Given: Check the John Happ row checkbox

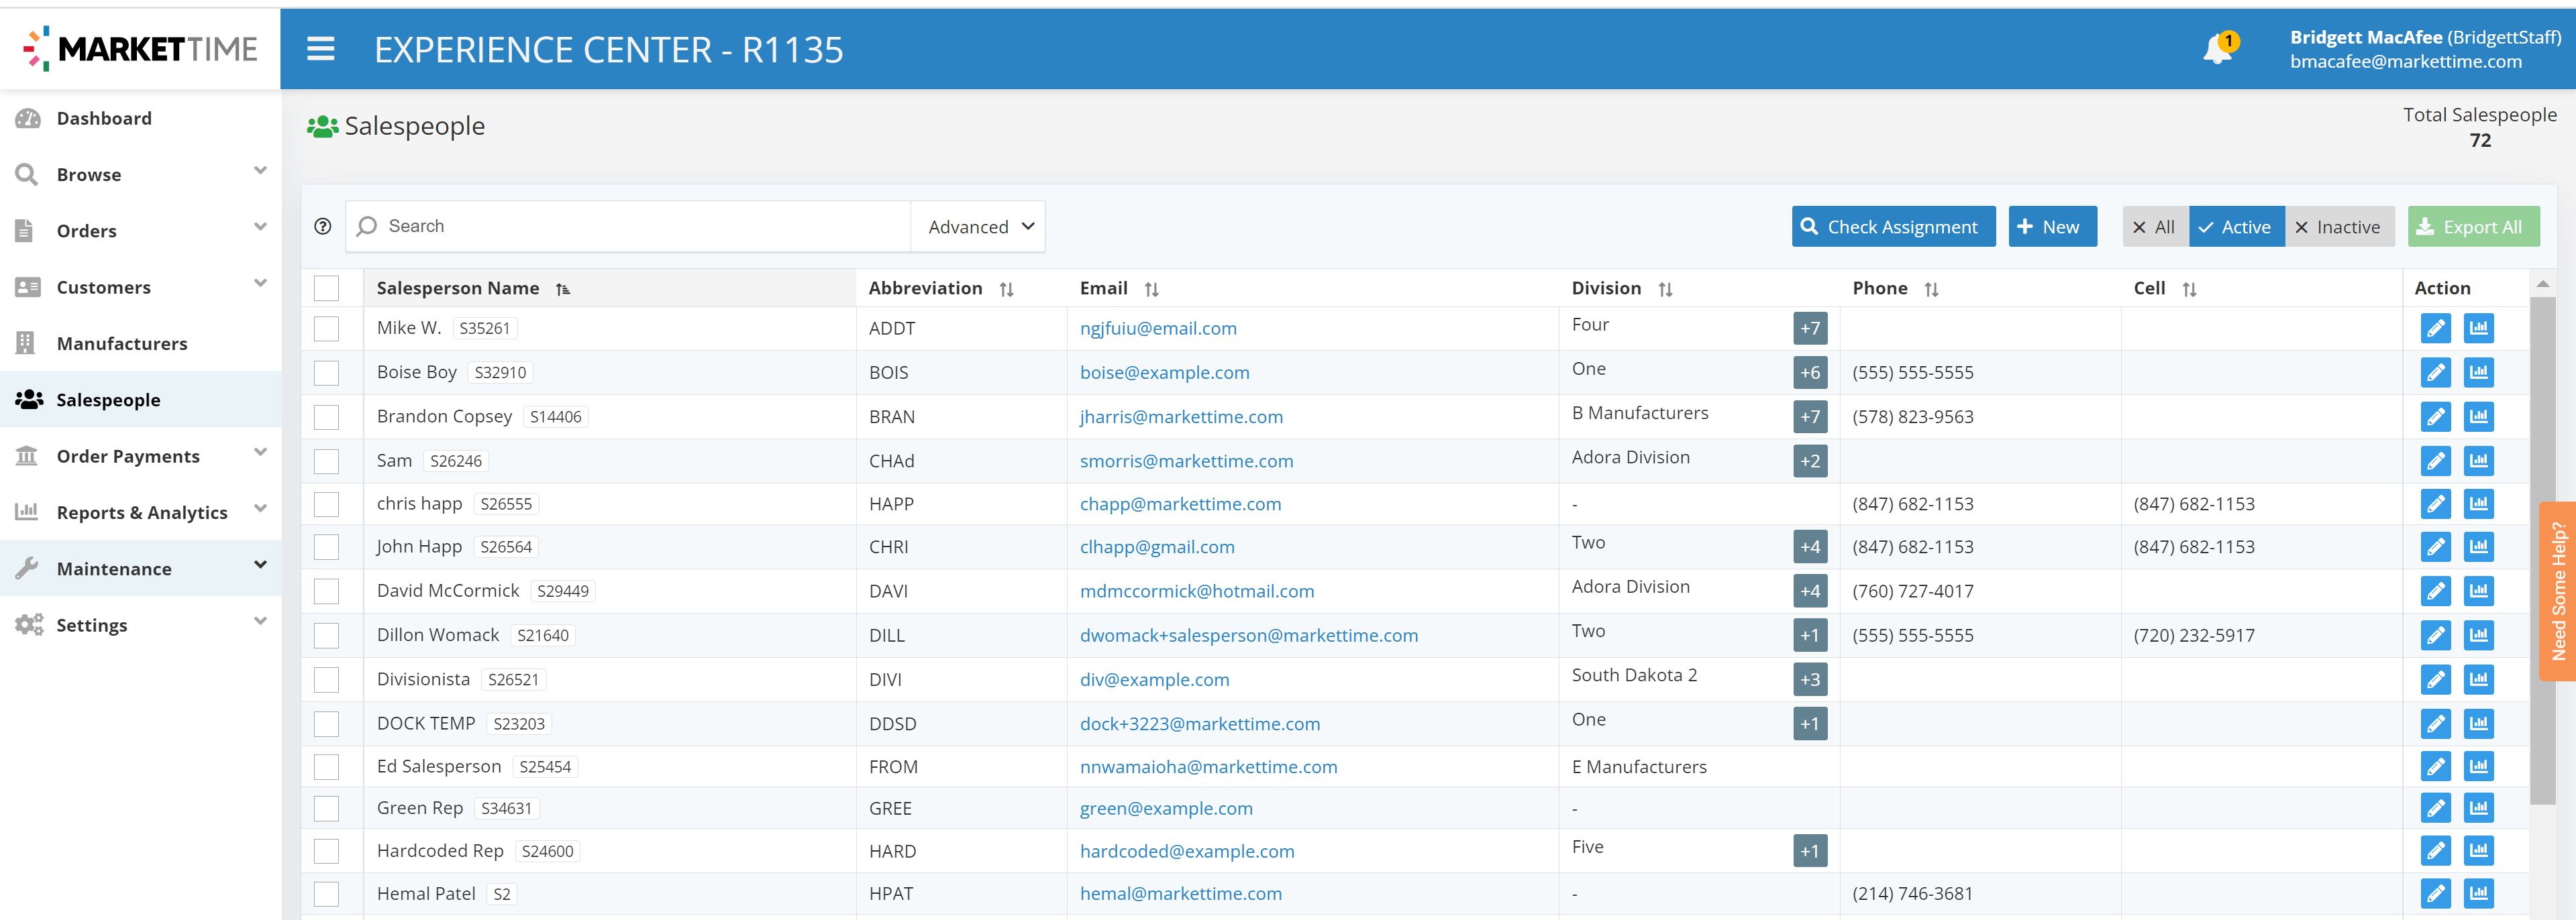Looking at the screenshot, I should coord(326,547).
